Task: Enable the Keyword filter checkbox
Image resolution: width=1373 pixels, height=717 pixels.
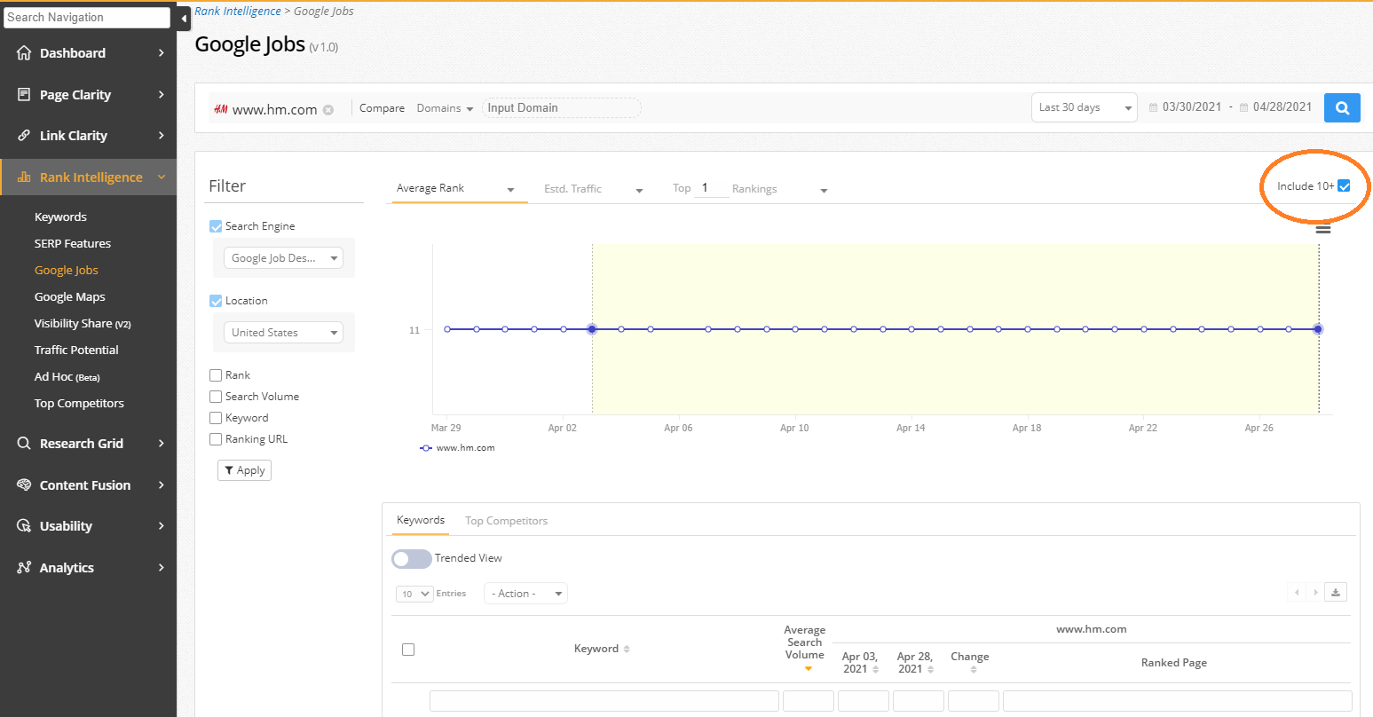Action: click(x=216, y=418)
